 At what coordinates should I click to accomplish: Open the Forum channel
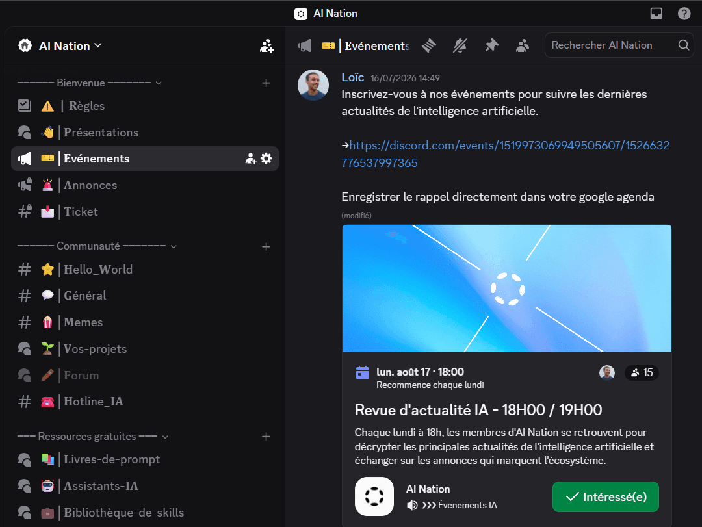pyautogui.click(x=144, y=375)
